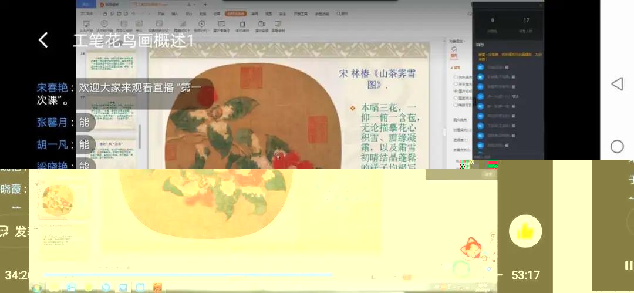
Task: Click the from-beginning slideshow icon in the ribbon
Action: pos(86,25)
